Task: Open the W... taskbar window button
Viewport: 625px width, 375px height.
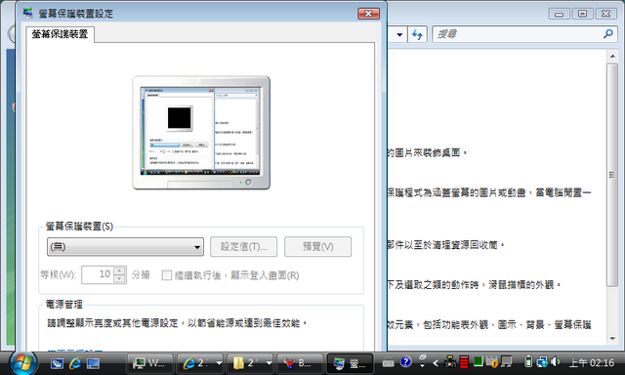Action: (x=149, y=363)
